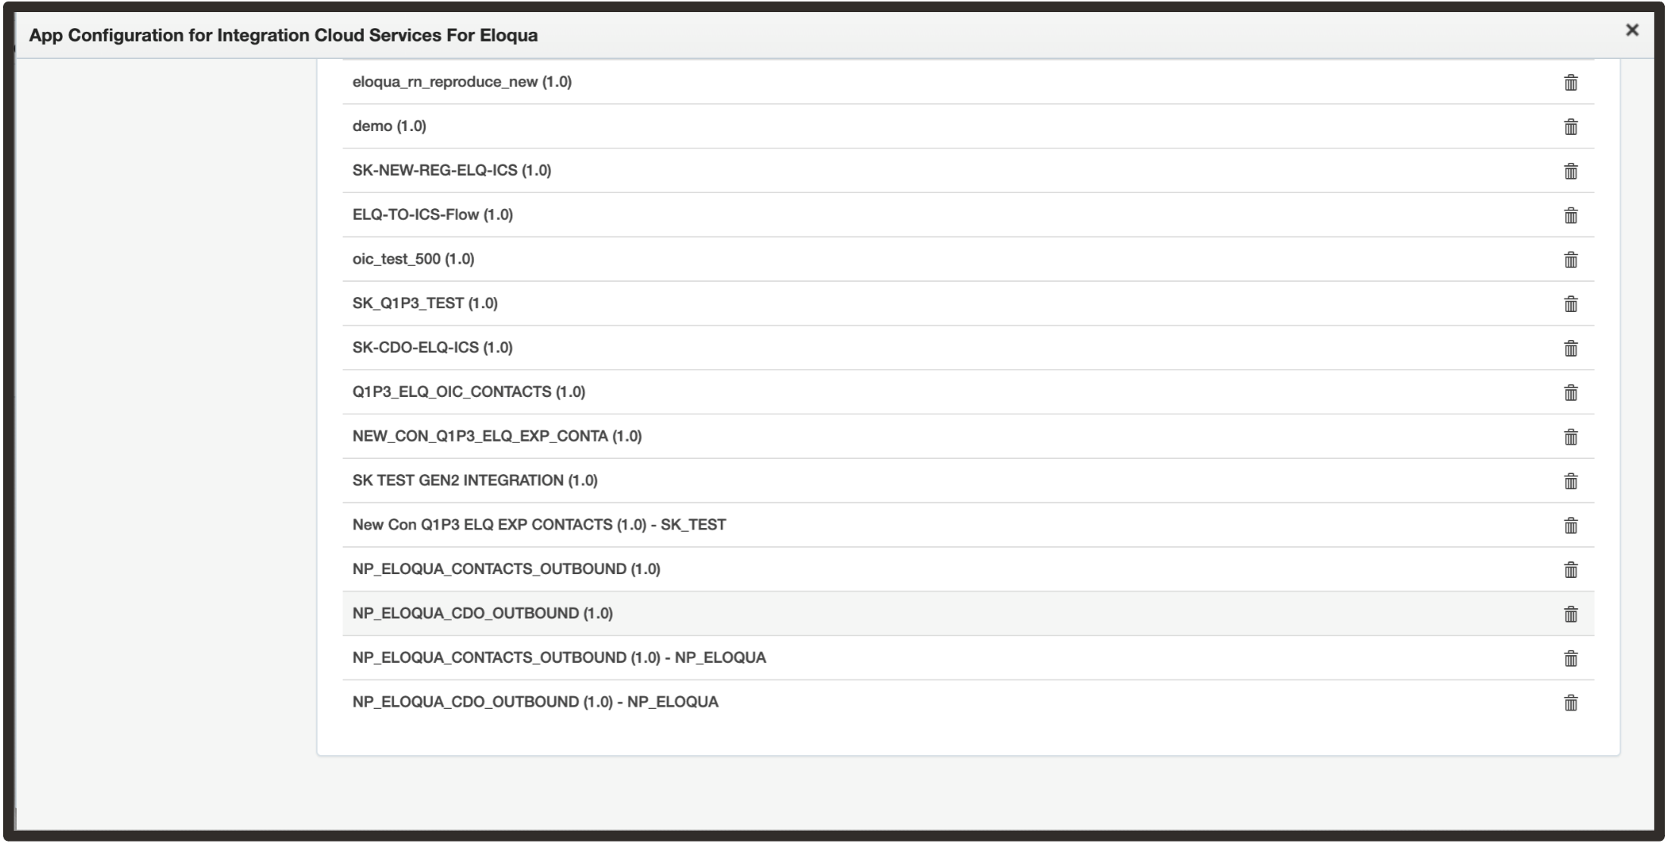Select SK TEST GEN2 INTEGRATION (1.0) text
This screenshot has height=843, width=1668.
pyautogui.click(x=475, y=480)
